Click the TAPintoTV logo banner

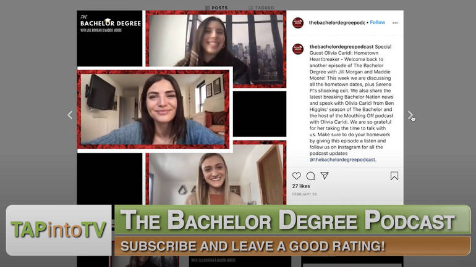point(59,230)
